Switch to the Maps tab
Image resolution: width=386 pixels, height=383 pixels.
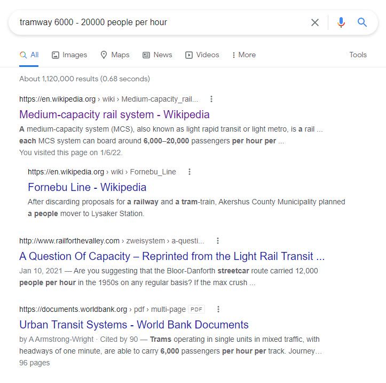click(x=115, y=55)
